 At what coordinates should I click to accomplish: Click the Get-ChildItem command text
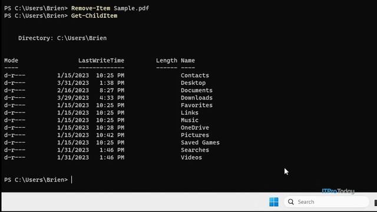pos(94,16)
